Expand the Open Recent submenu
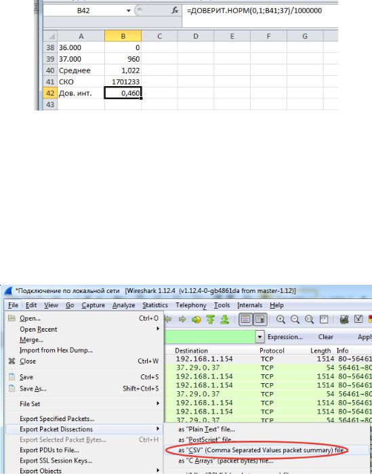Screen dimensions: 372x474 [158, 329]
